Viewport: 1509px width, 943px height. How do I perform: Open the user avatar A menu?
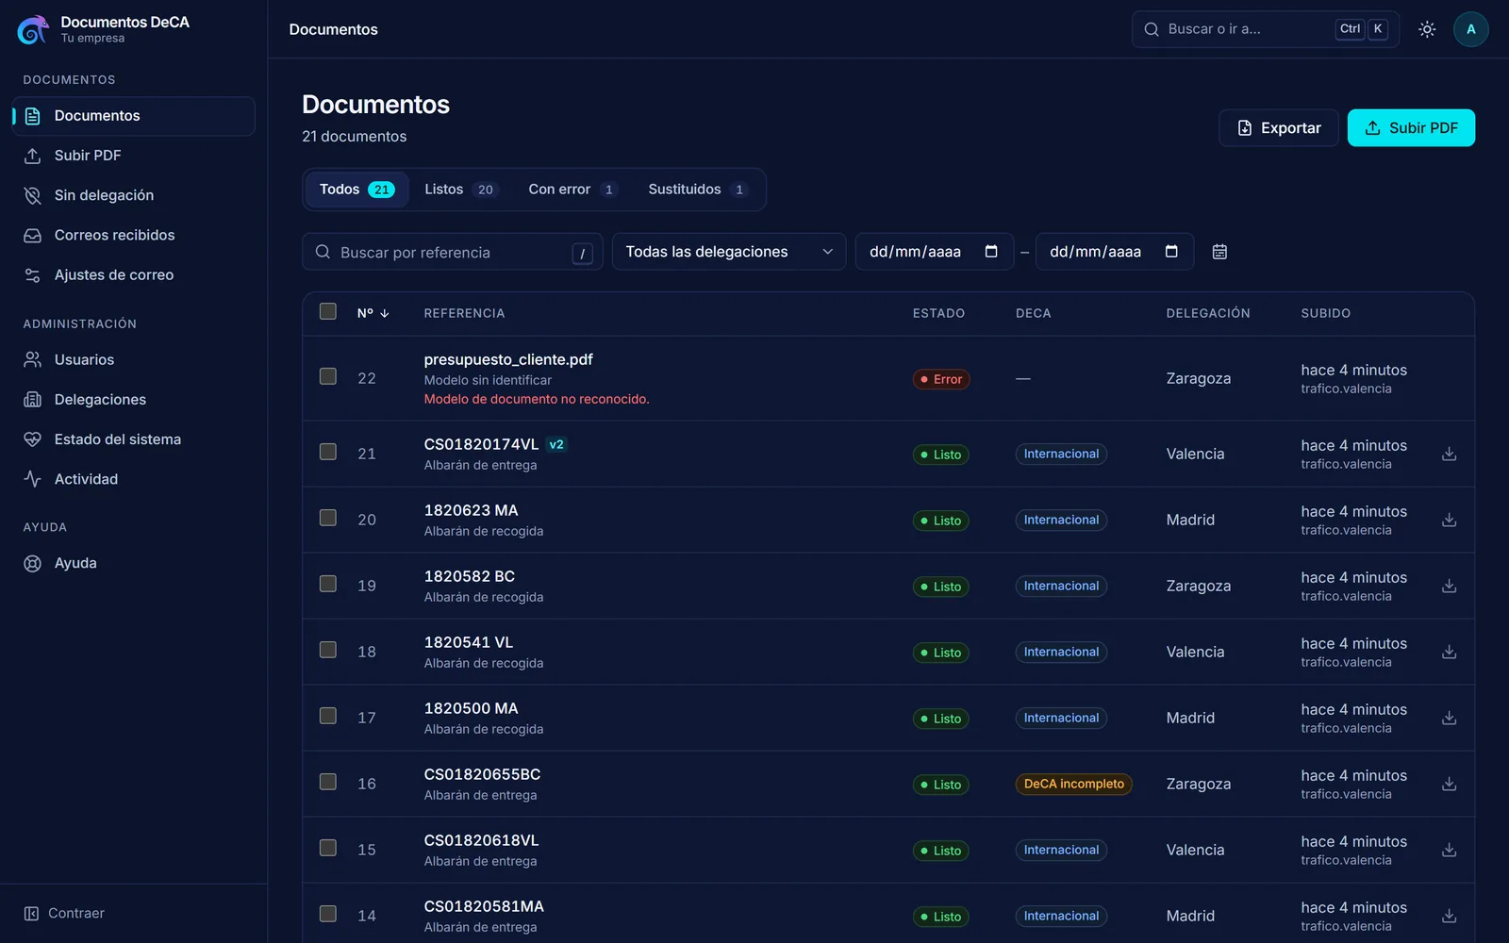(x=1470, y=29)
